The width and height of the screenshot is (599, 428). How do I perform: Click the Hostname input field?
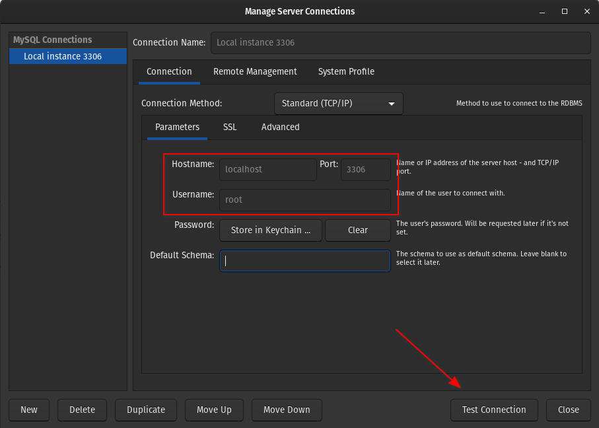tap(267, 169)
